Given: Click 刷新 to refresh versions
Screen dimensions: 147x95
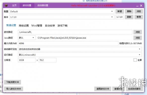Looking at the screenshot, I should [129, 17].
